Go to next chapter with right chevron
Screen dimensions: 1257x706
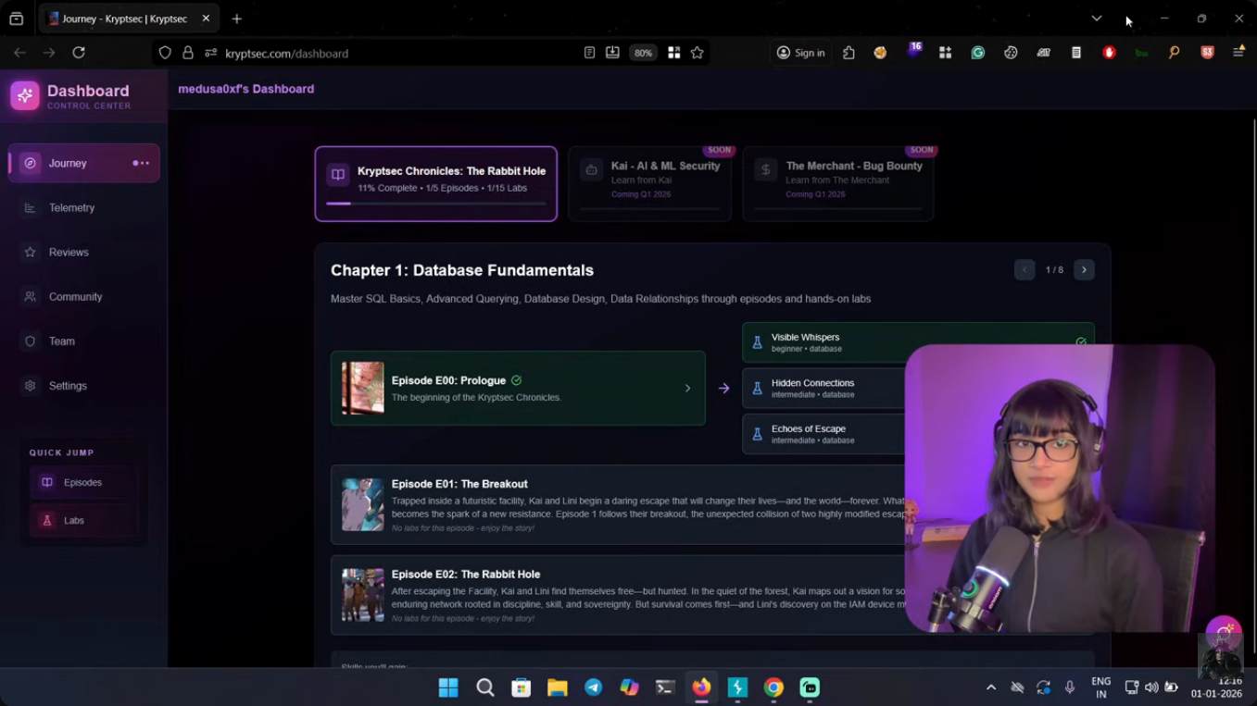[x=1084, y=270]
